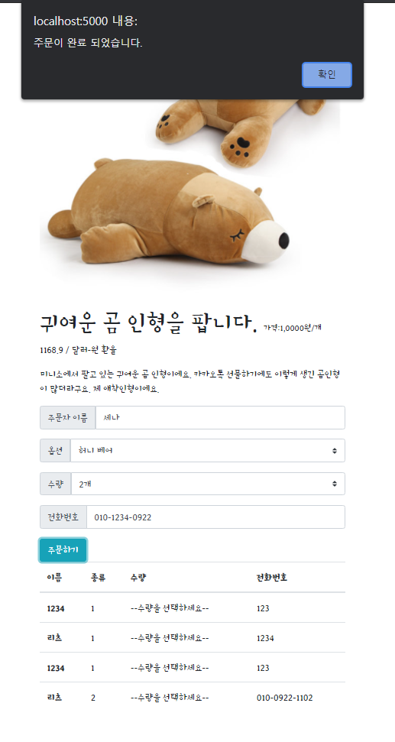Focus the 주문자 이름 input field
Screen dimensions: 395x742
[x=220, y=417]
